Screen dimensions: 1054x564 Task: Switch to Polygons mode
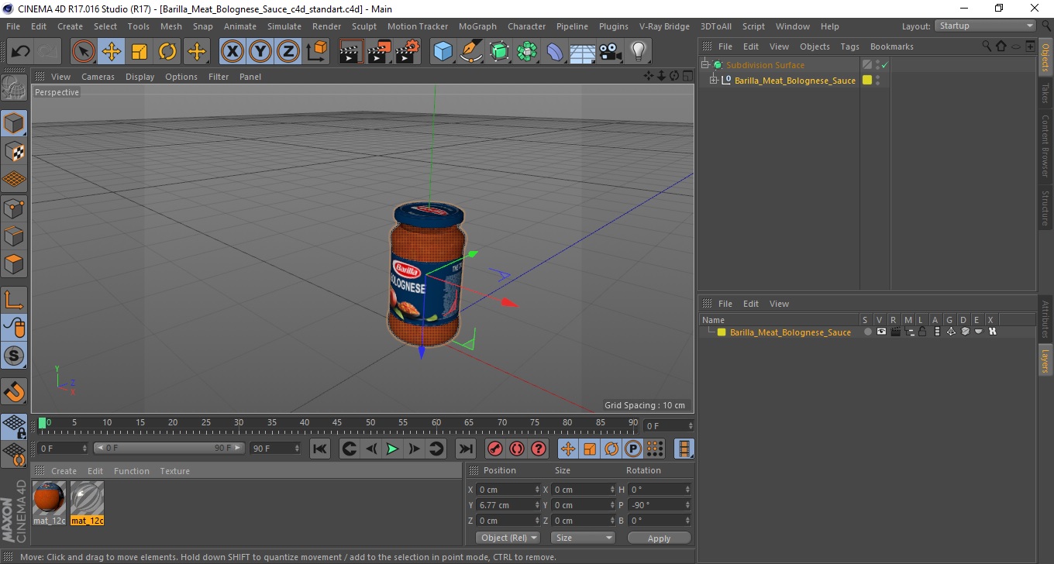click(x=14, y=263)
